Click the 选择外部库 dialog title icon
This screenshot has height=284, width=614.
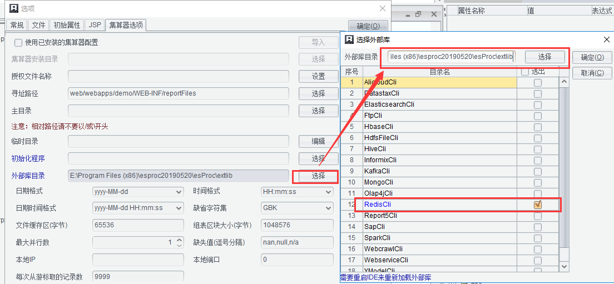[349, 39]
